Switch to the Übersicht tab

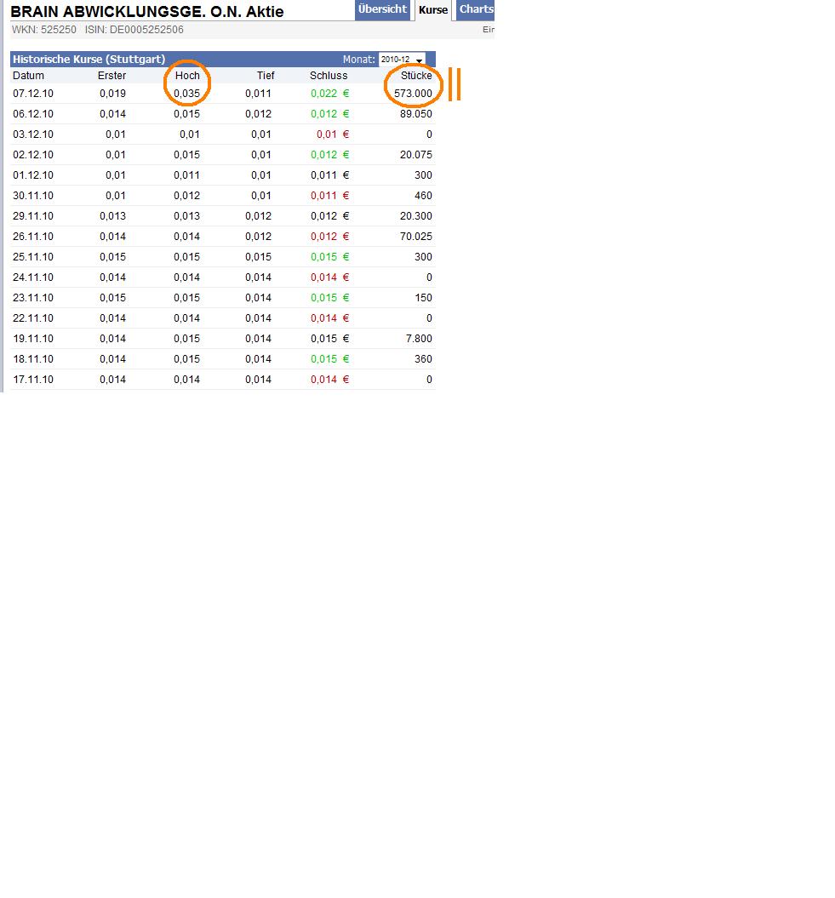382,9
